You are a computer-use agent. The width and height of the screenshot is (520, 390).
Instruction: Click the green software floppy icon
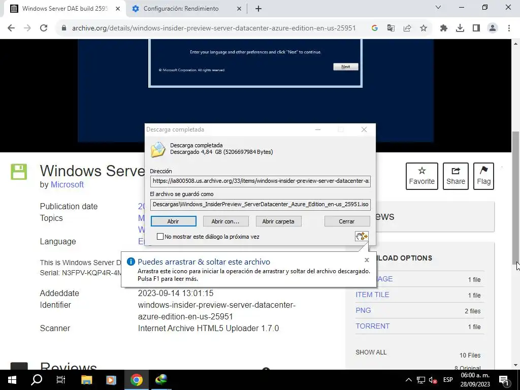pos(19,172)
